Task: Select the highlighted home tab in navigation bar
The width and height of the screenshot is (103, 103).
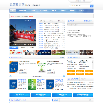Action: tap(13, 11)
